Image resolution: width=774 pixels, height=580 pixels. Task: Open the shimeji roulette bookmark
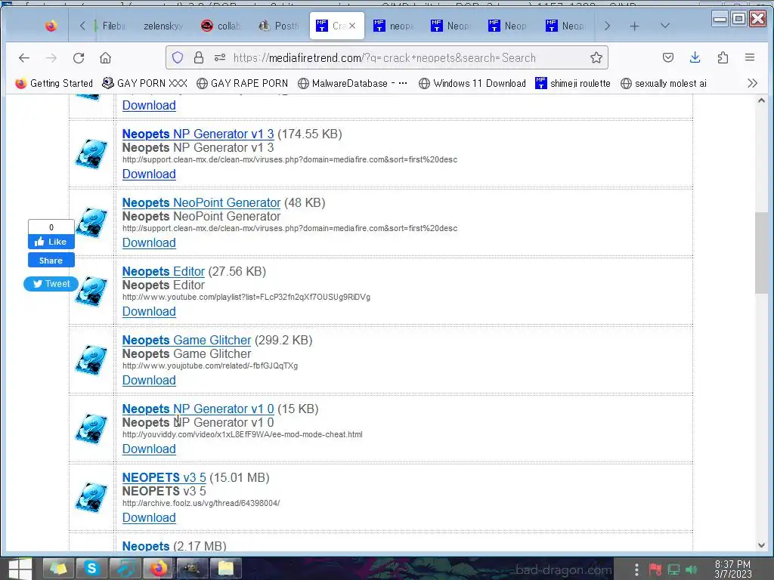pyautogui.click(x=573, y=83)
